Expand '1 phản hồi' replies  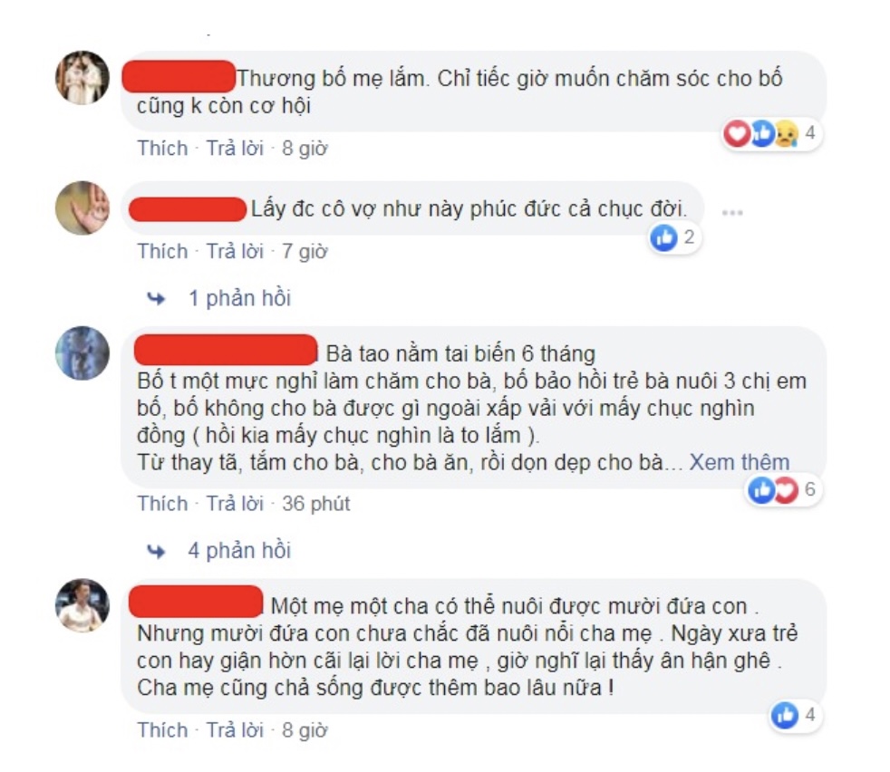pos(239,299)
